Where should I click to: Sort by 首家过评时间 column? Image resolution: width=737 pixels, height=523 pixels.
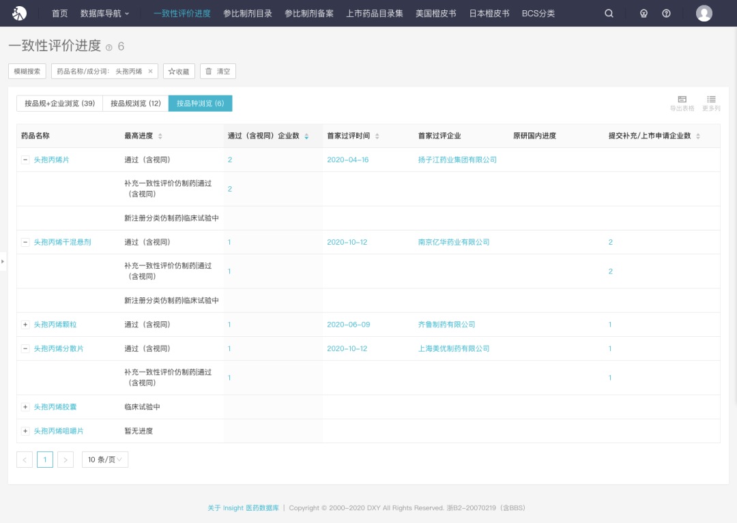pyautogui.click(x=377, y=136)
